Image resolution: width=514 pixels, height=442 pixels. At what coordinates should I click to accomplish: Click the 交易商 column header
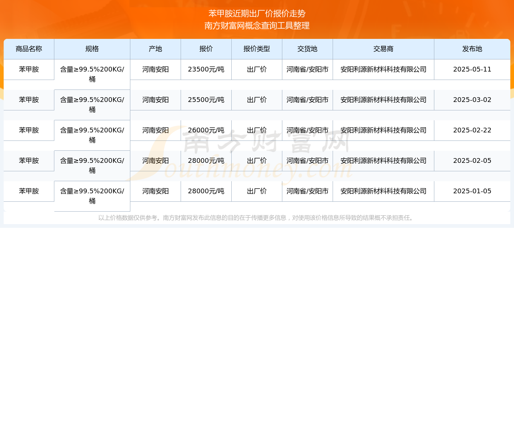383,49
